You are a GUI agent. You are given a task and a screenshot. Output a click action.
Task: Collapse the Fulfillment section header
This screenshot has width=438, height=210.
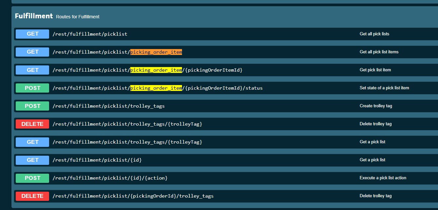(x=34, y=16)
